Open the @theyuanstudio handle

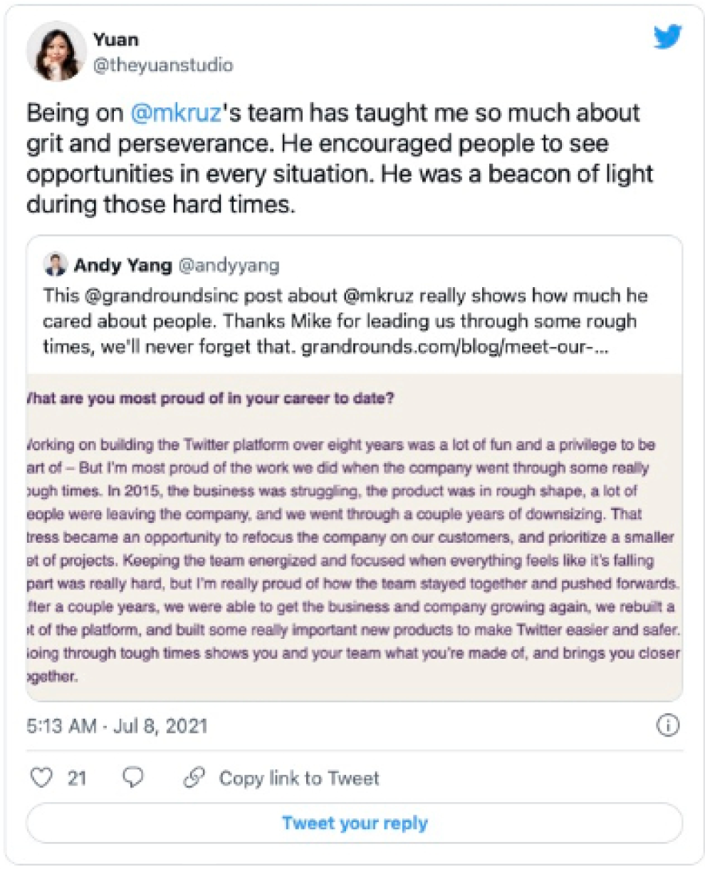[163, 65]
